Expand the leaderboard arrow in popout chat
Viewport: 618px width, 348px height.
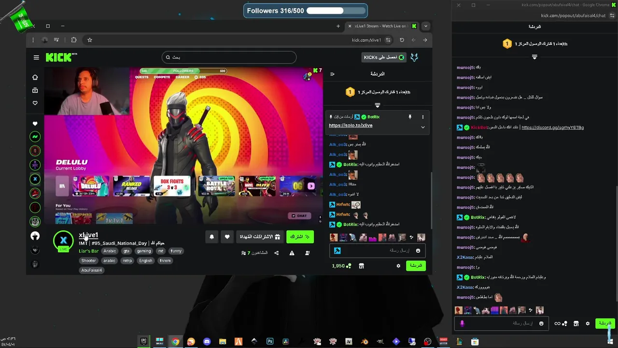click(534, 57)
